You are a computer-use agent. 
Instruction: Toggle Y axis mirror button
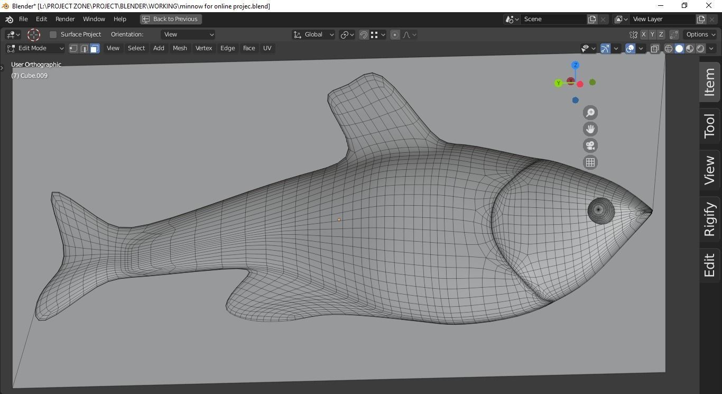652,34
